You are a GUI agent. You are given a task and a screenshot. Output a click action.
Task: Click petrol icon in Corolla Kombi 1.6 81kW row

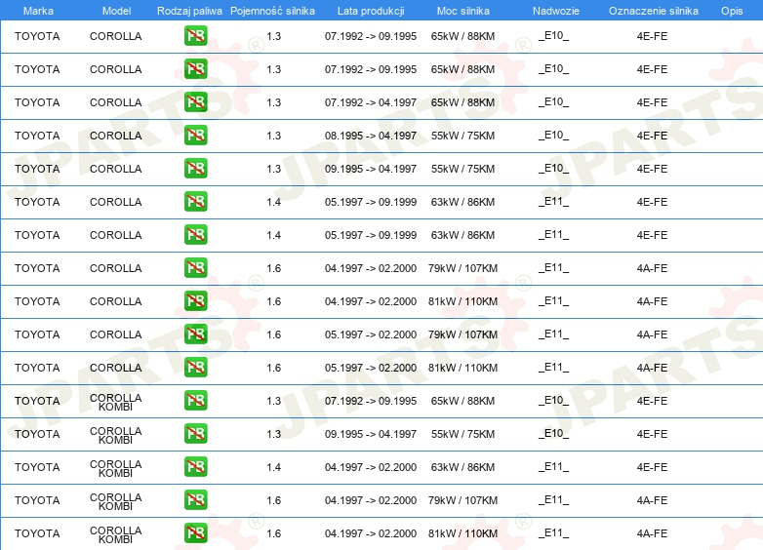(195, 533)
